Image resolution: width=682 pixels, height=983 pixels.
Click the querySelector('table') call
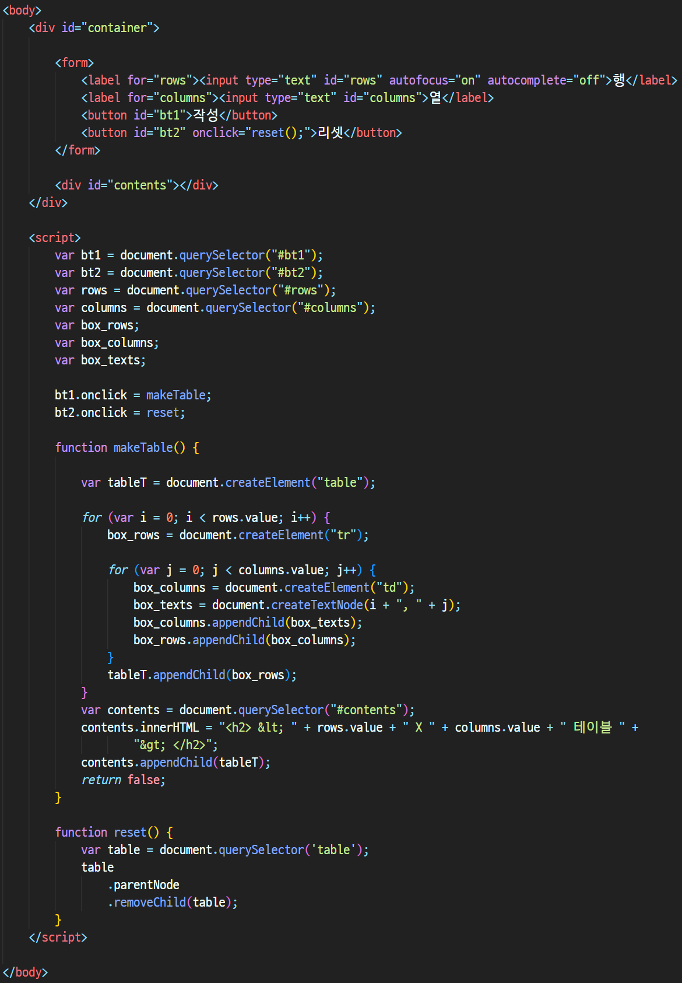point(291,850)
